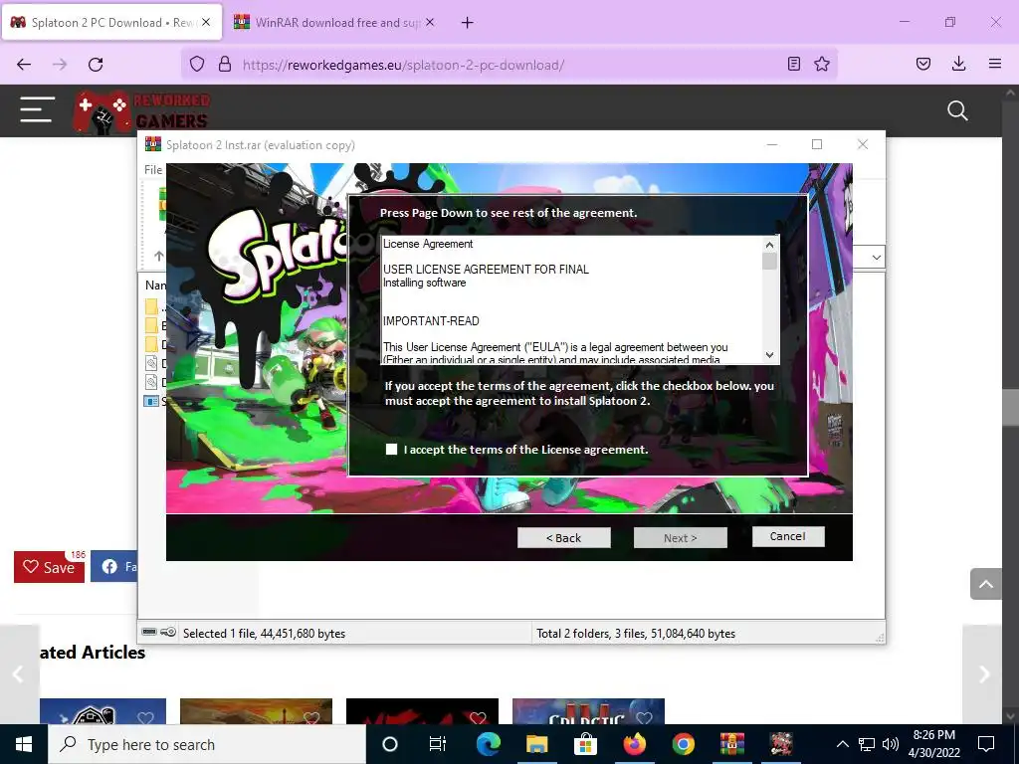The width and height of the screenshot is (1019, 764).
Task: Click WinRAR status bar disk icon
Action: point(149,632)
